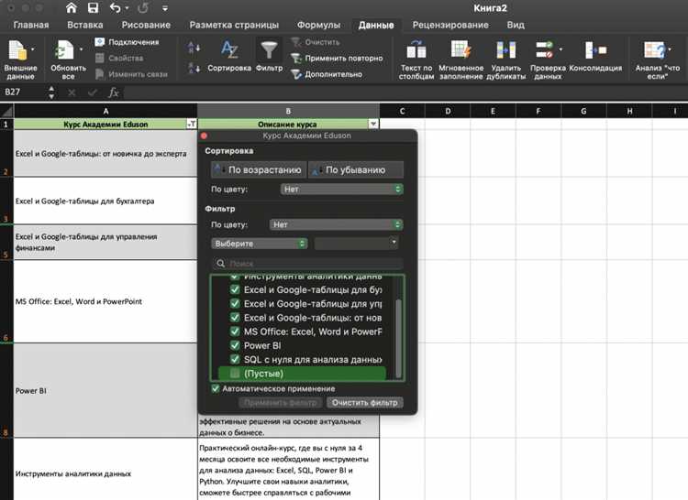Open the Вставка ribbon tab
This screenshot has height=500, width=688.
coord(85,25)
